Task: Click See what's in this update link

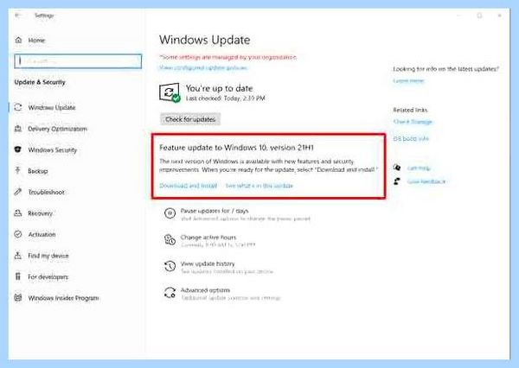Action: point(259,186)
